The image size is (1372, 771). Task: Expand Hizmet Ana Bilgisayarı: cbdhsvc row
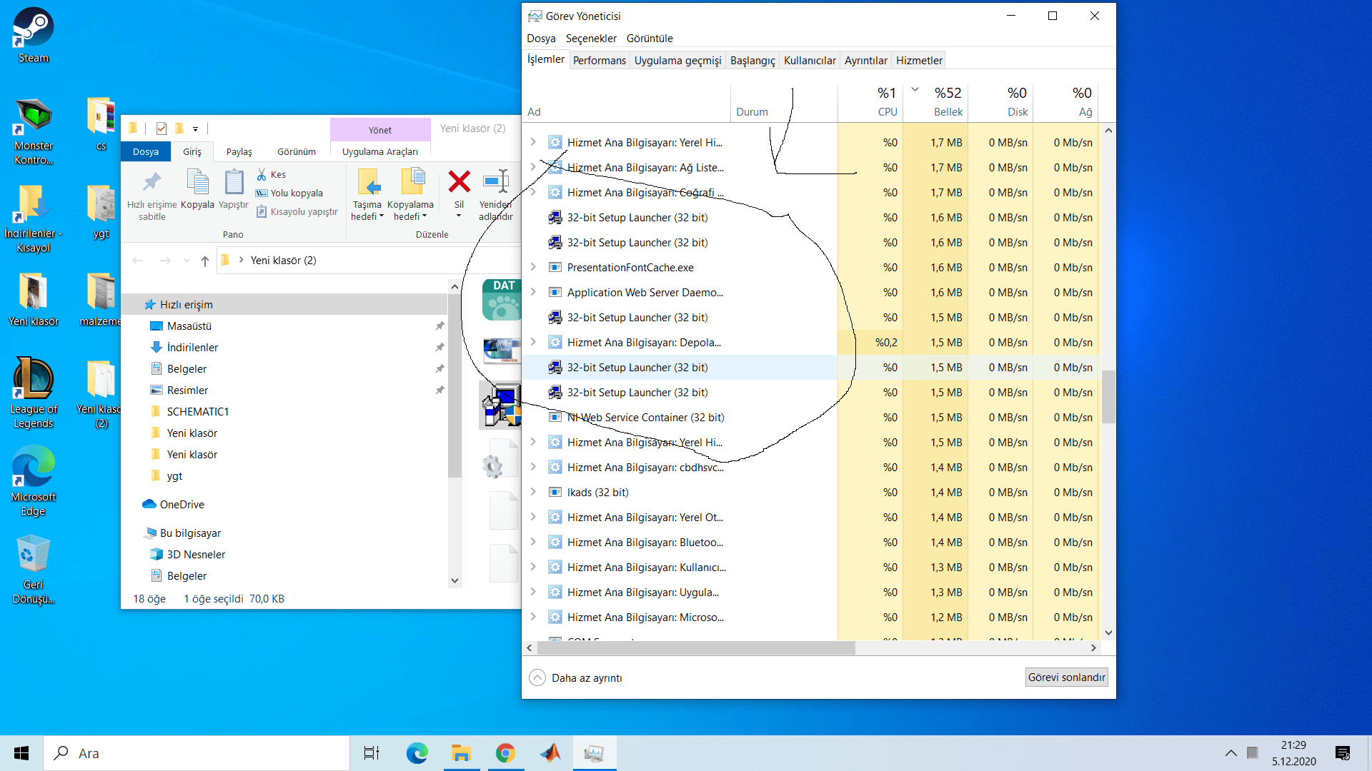click(533, 467)
